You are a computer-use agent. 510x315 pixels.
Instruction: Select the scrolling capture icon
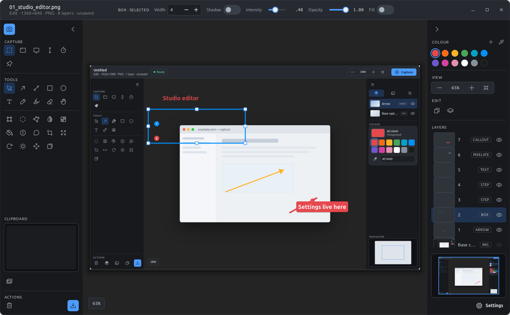[50, 50]
